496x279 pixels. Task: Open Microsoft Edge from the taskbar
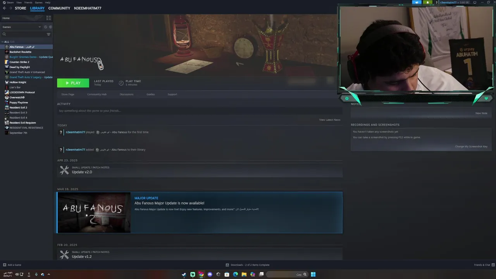(x=235, y=274)
